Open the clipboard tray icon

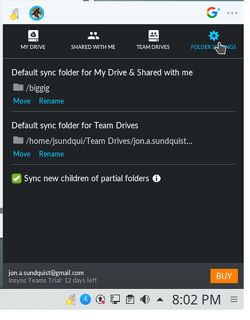pos(130,300)
